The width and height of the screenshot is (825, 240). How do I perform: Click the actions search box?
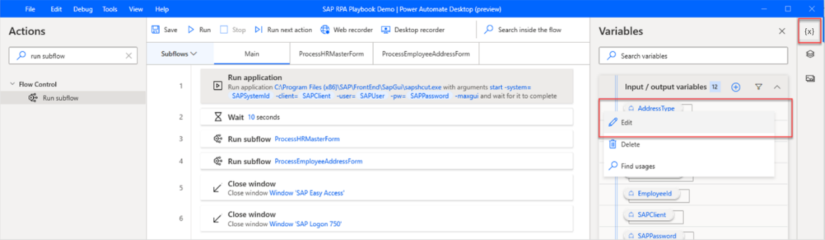pos(73,56)
